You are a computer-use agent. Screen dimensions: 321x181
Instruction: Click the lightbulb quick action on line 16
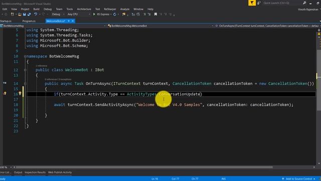coord(20,94)
